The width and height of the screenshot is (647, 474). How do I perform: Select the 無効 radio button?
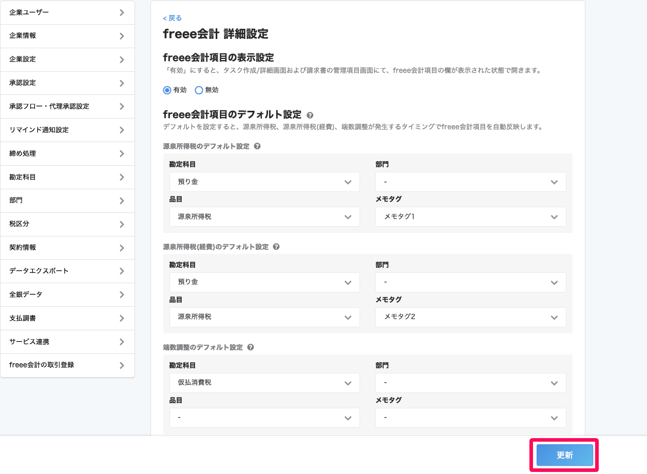[199, 90]
